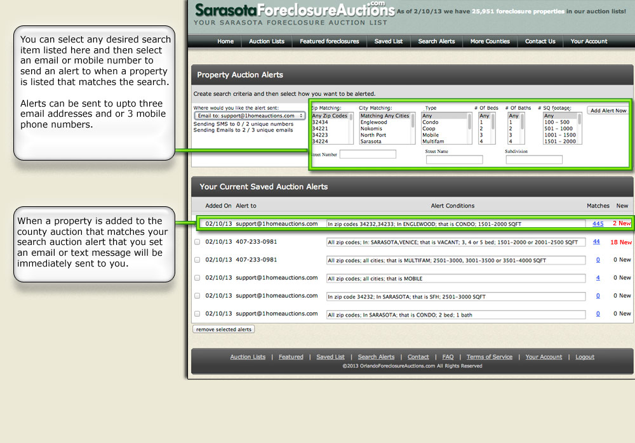
Task: Open Featured foreclosures in the top navigation
Action: point(329,41)
